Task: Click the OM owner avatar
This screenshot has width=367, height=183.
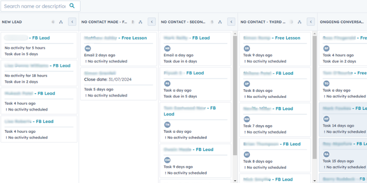Action: (167, 160)
